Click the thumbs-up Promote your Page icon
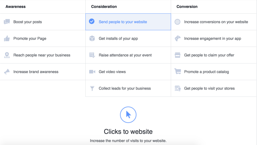The width and height of the screenshot is (257, 145). [x=7, y=38]
